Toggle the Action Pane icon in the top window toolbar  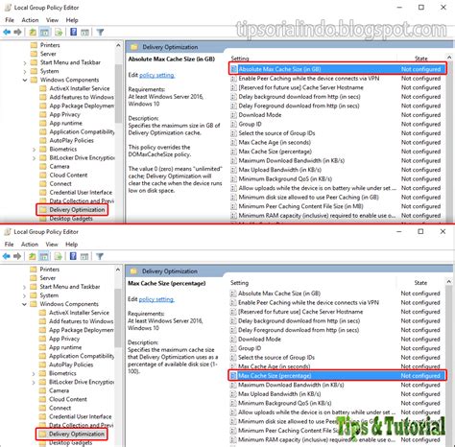click(x=84, y=32)
